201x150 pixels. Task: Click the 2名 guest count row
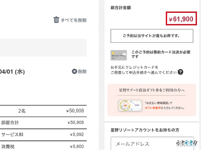point(43,111)
